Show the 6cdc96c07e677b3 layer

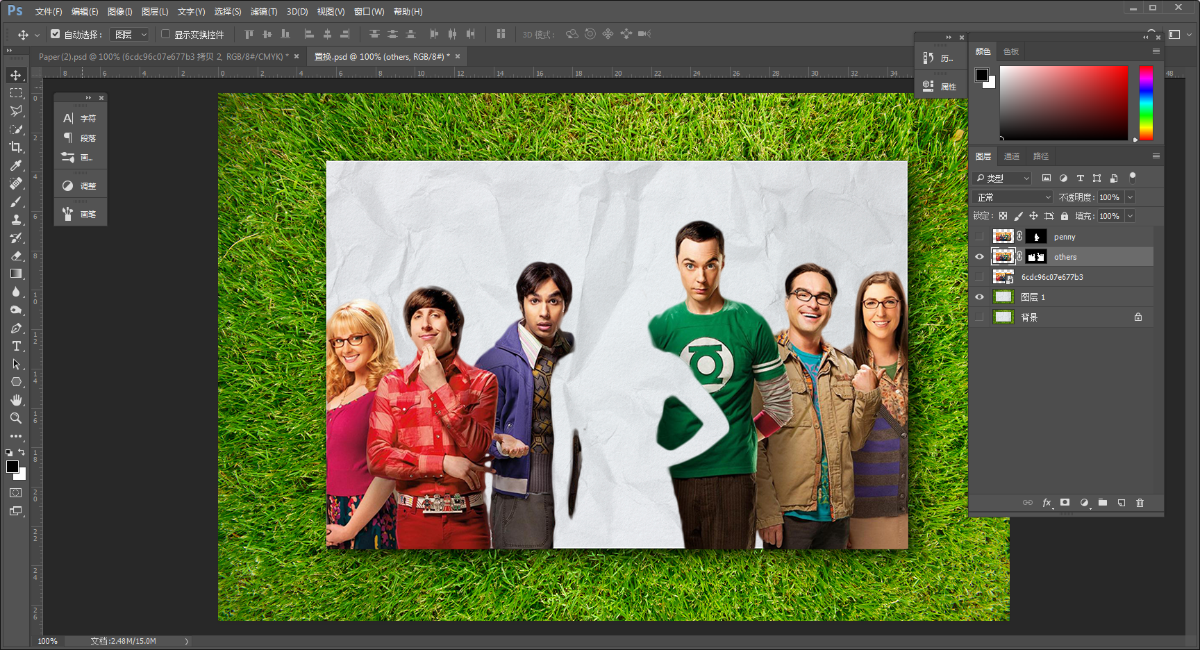point(979,277)
